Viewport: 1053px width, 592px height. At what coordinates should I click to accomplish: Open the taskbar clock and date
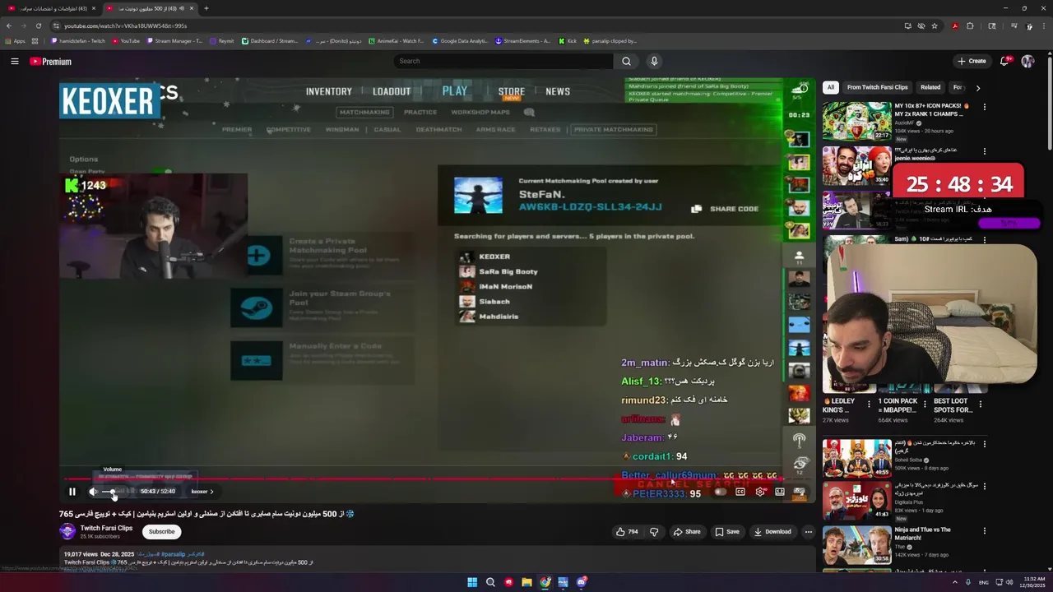click(1032, 582)
